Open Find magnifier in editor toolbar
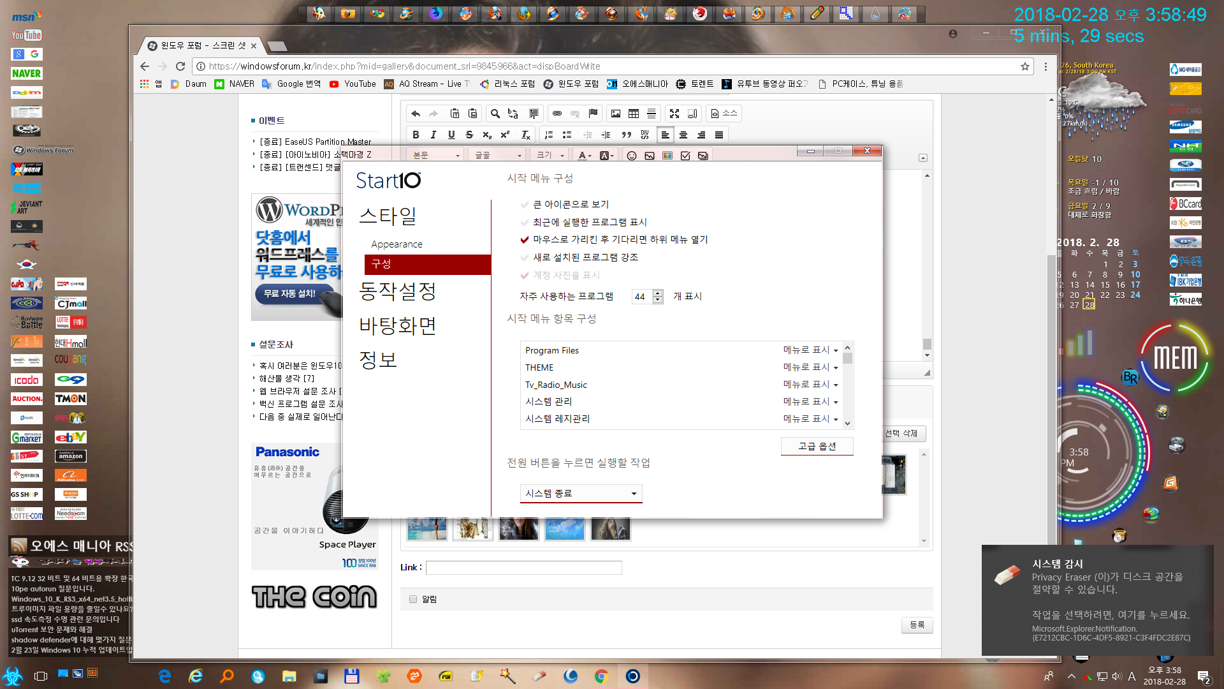 495,114
